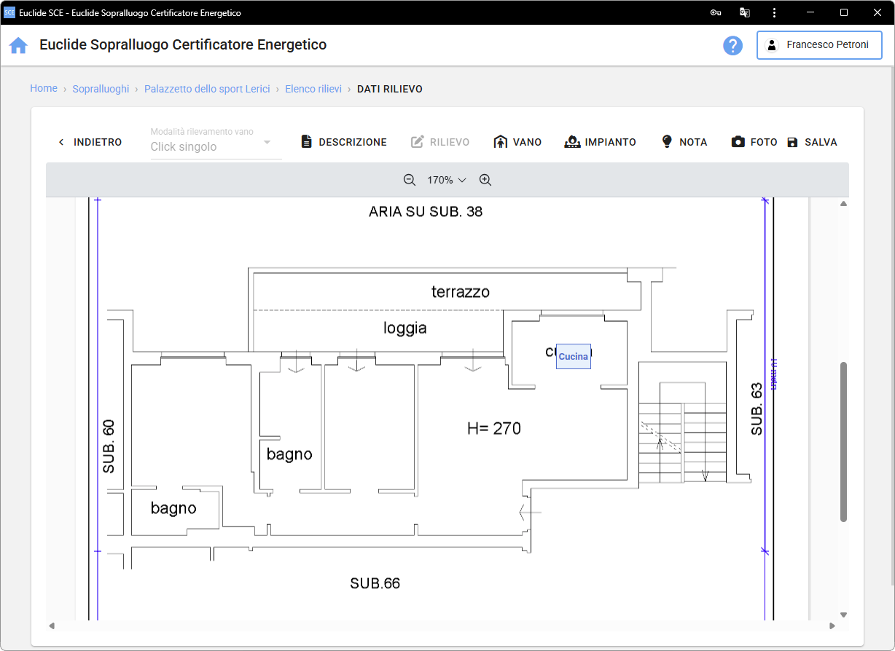
Task: Save the survey with Salva
Action: coord(812,142)
